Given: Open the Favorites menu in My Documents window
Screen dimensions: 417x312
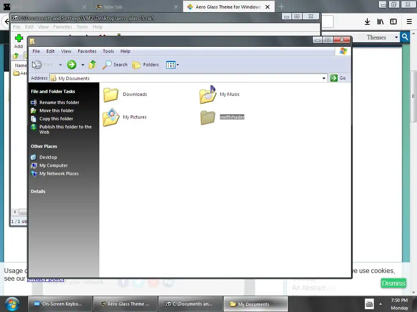Looking at the screenshot, I should pos(87,51).
